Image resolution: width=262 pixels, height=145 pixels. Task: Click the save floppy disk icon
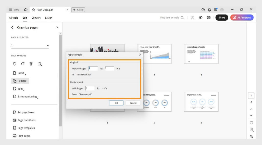tap(193, 18)
